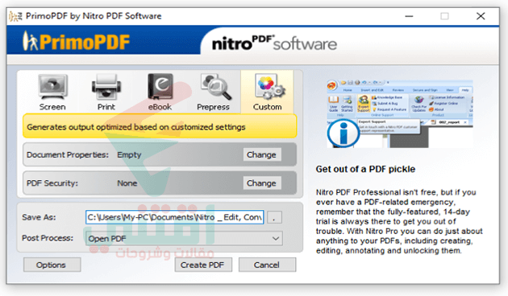508x296 pixels.
Task: Change Document Properties settings
Action: point(262,154)
